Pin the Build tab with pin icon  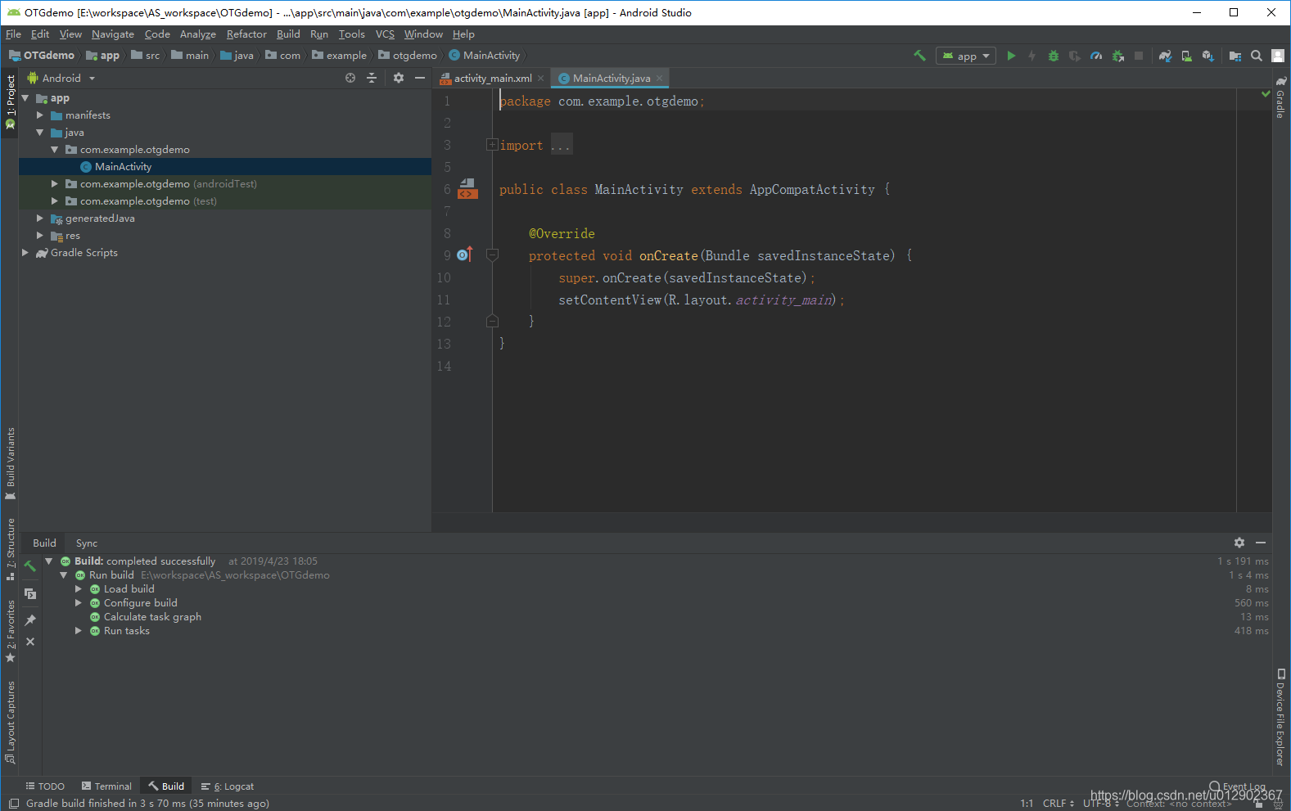click(30, 620)
